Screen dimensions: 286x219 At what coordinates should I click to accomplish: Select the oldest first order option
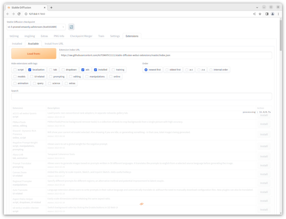(x=167, y=70)
